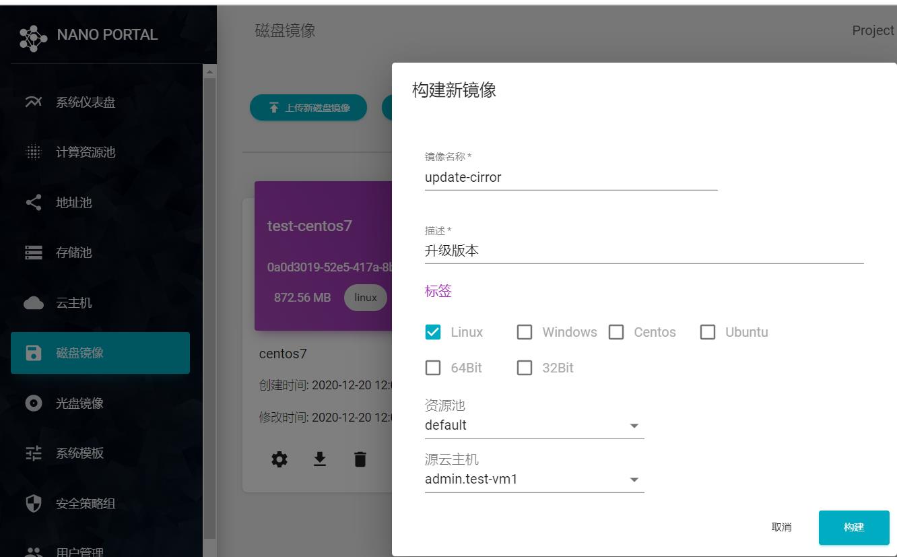Screen dimensions: 897x557
Task: Click the sidebar scrollbar up arrow
Action: click(209, 71)
